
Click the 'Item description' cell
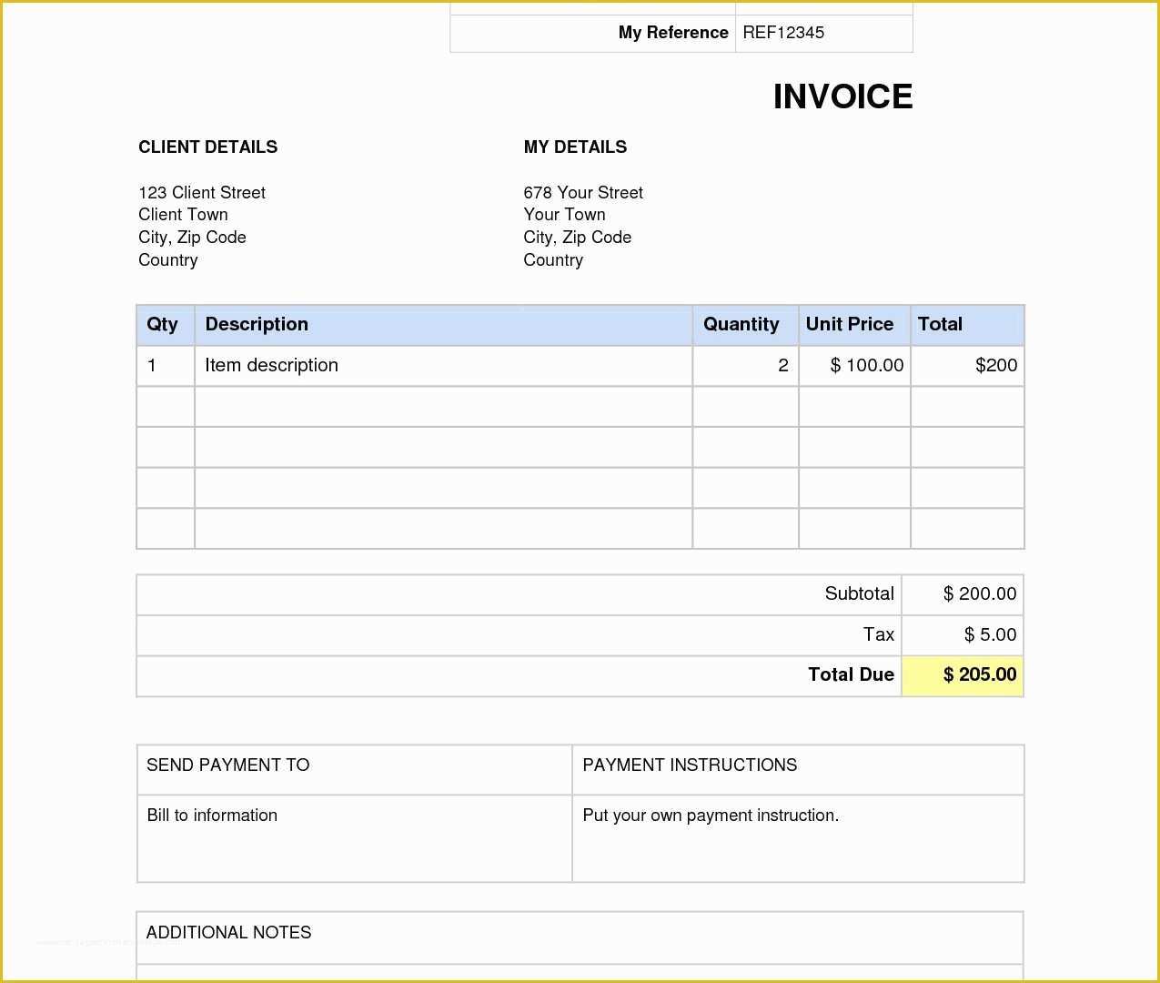[443, 366]
